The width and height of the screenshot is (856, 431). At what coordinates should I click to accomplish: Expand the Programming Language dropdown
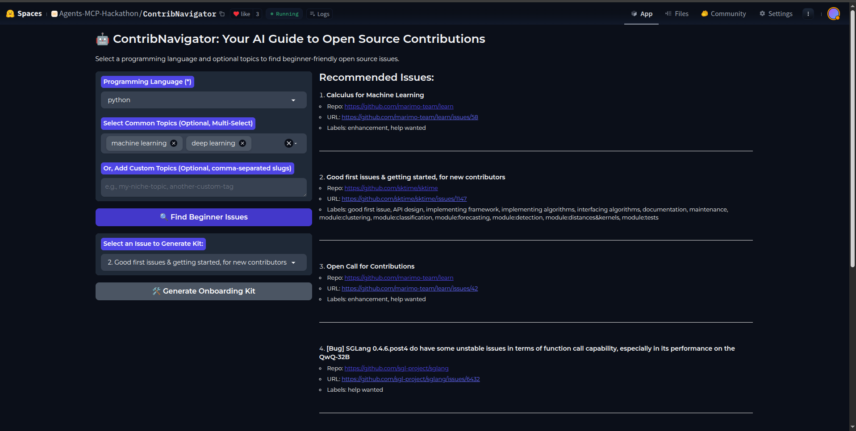204,100
